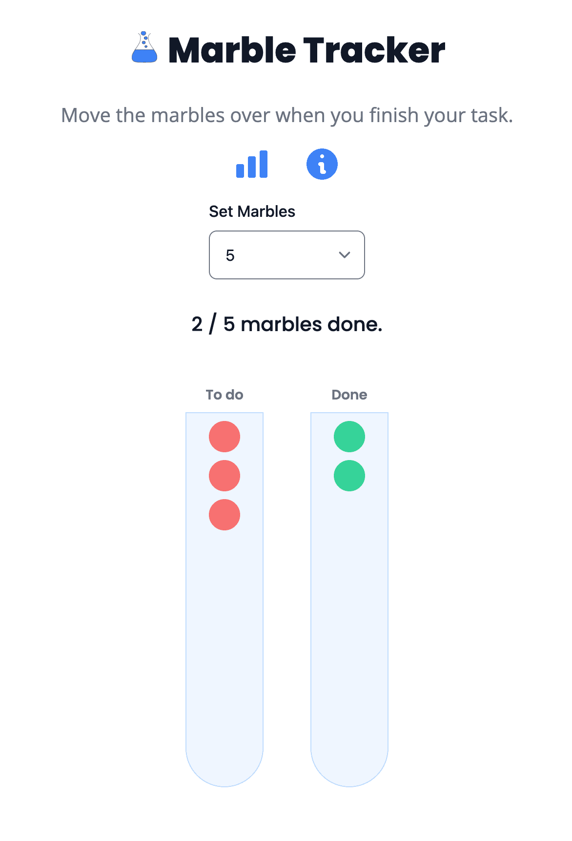The width and height of the screenshot is (572, 841).
Task: Click the bottom red marble in To do
Action: (225, 515)
